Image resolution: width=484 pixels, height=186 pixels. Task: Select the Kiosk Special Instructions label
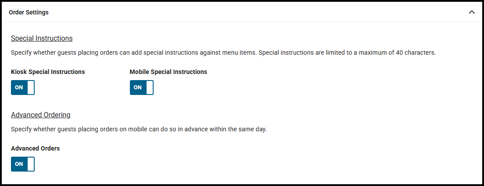[48, 72]
